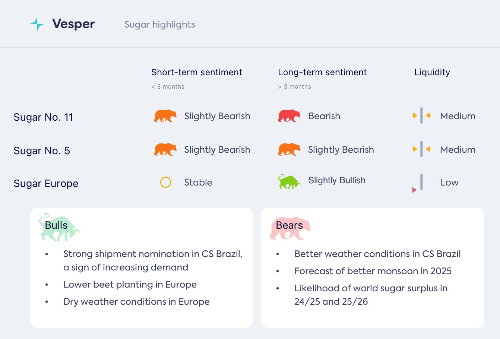Select the Sugar No. 11 row label
This screenshot has height=339, width=500.
(43, 117)
